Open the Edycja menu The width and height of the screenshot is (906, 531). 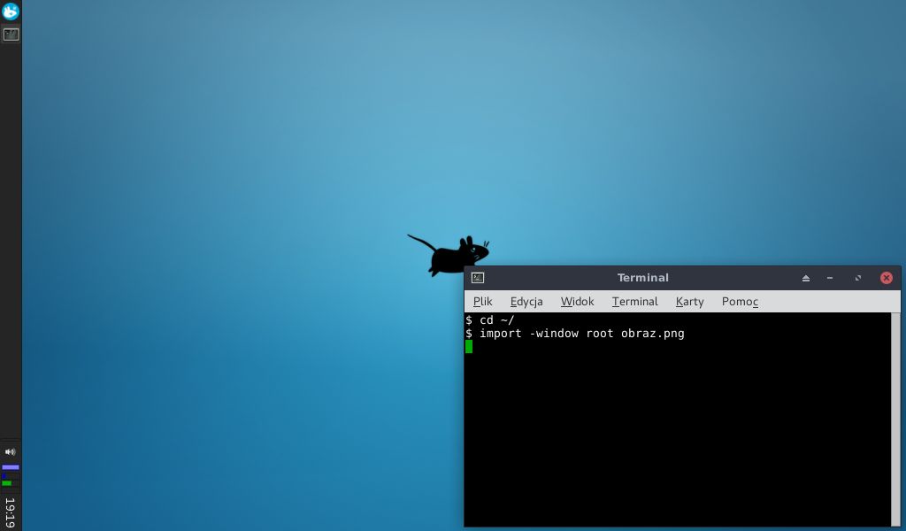[526, 302]
